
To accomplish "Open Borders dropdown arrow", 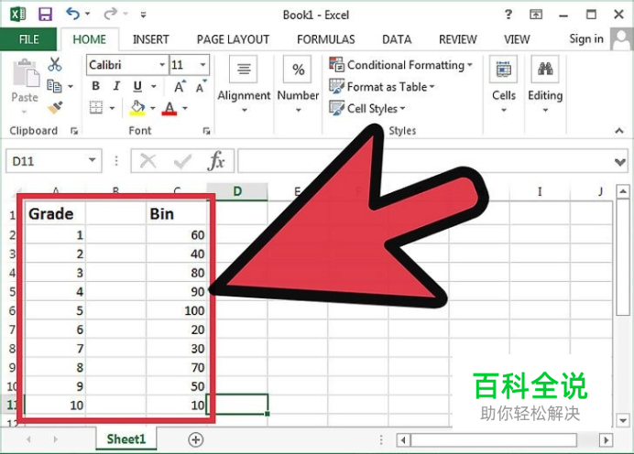I will click(112, 108).
